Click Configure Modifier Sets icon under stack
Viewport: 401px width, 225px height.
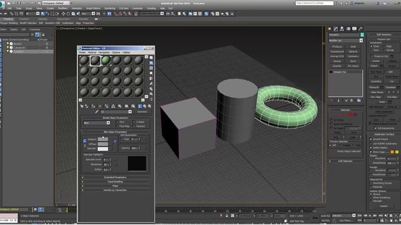click(x=359, y=101)
